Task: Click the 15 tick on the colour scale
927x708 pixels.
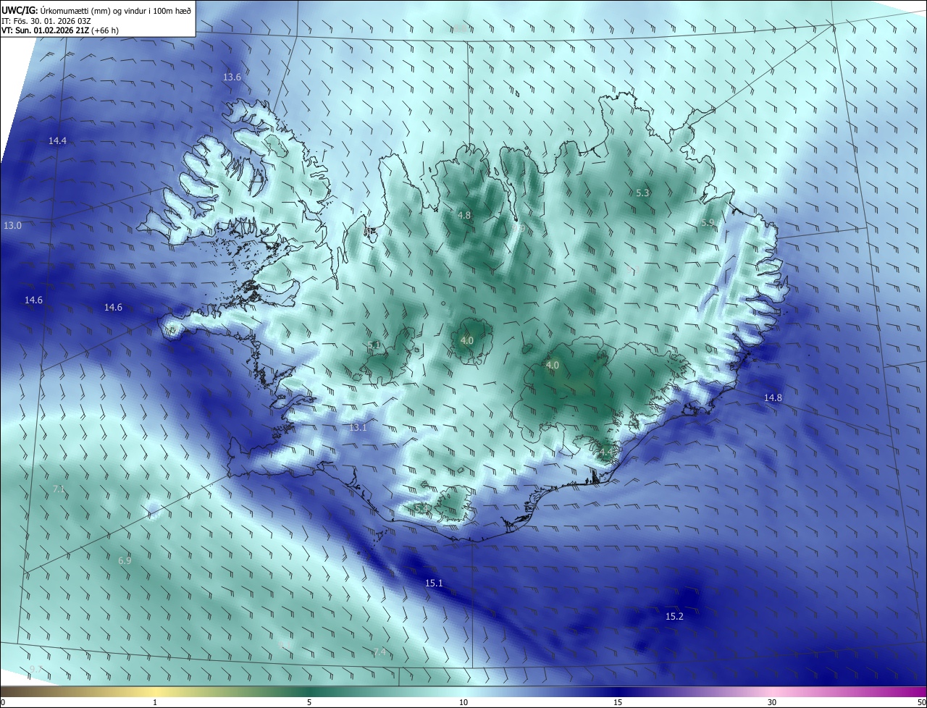Action: point(618,703)
